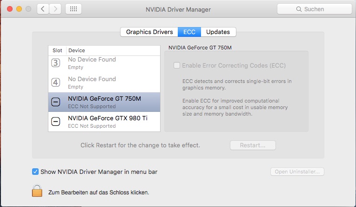Click the Restart... button
This screenshot has width=356, height=207.
[x=253, y=145]
